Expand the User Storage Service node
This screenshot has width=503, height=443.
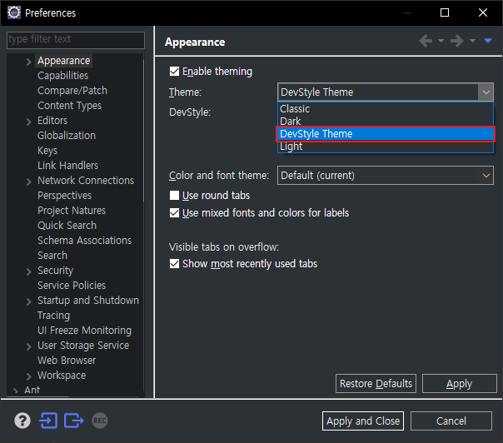click(28, 346)
